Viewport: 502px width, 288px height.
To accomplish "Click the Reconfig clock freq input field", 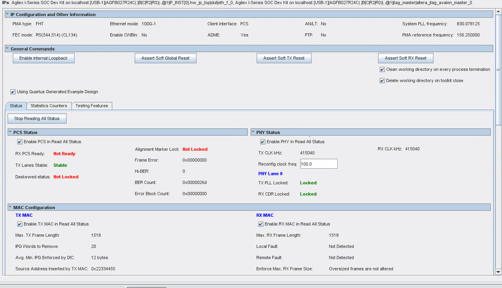I will (318, 164).
